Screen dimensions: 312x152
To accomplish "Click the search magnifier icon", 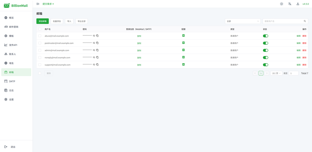I will point(305,21).
